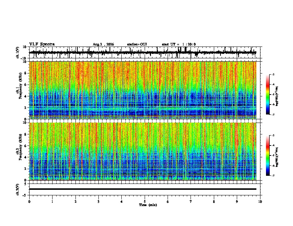Select the "Aug.2 , 2026" date text

coord(103,44)
